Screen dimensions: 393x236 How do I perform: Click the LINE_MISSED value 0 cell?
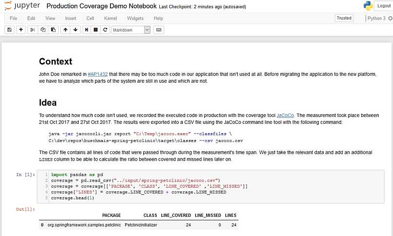(219, 225)
